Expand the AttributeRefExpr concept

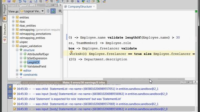(21, 54)
